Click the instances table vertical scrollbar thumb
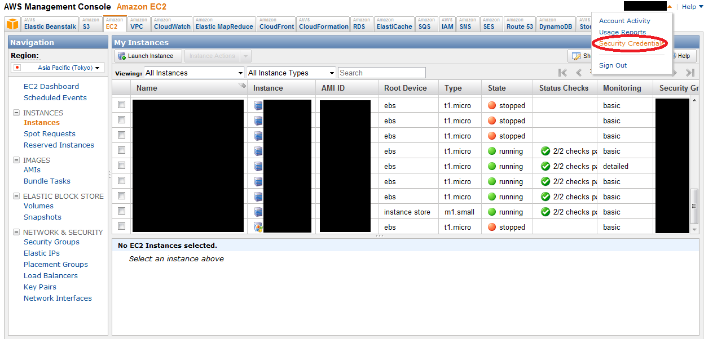Viewport: 704px width, 339px height. 694,207
